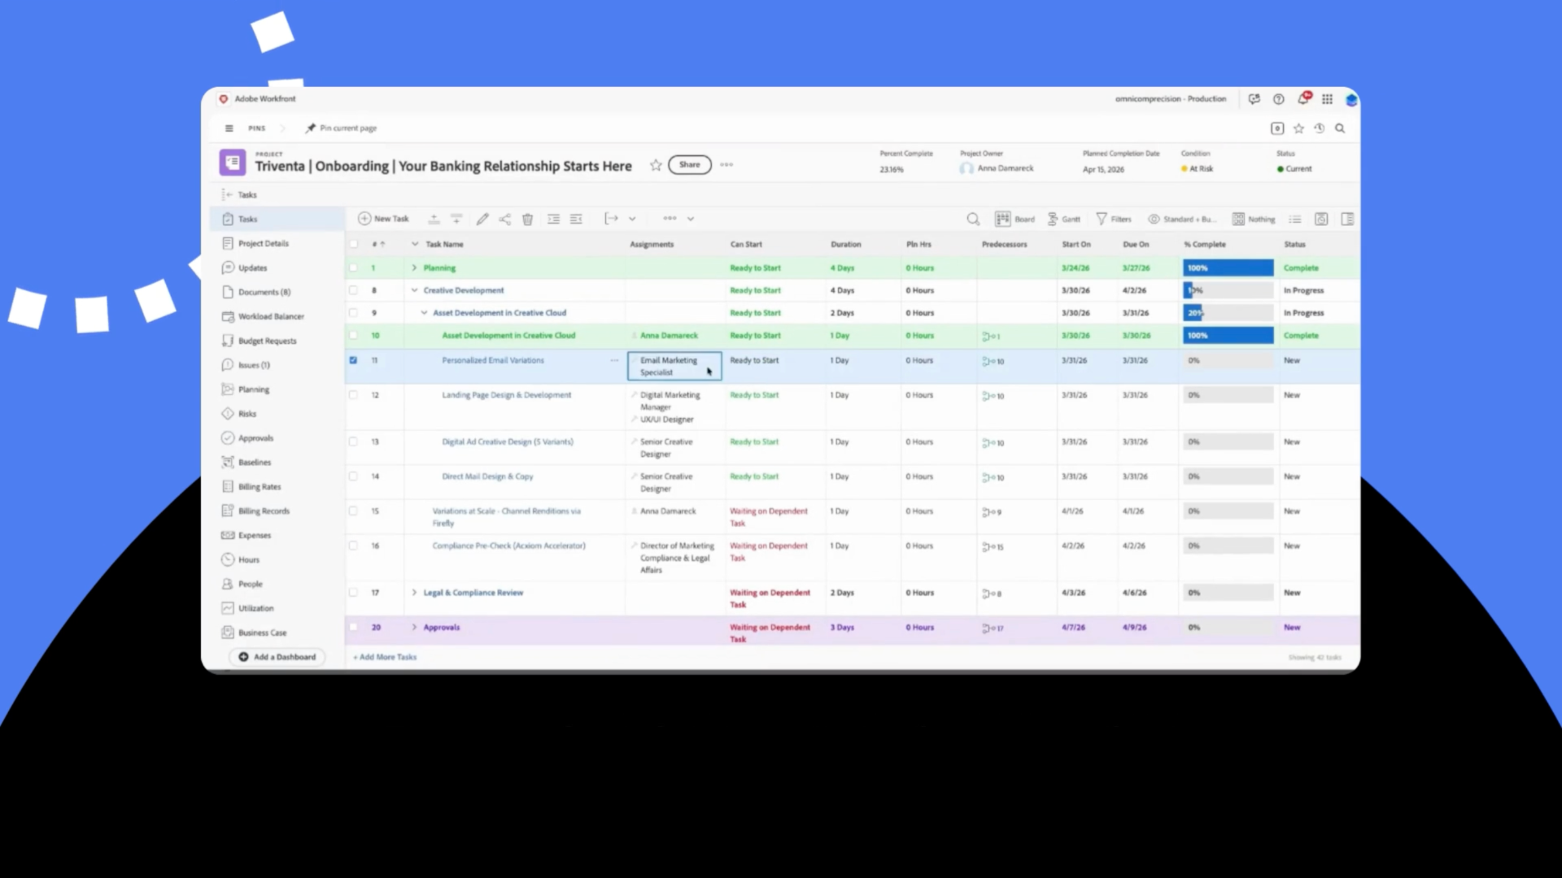This screenshot has height=878, width=1562.
Task: Open Budget Requests in the sidebar
Action: 267,341
